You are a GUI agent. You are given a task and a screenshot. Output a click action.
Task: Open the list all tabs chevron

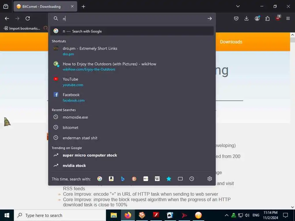(238, 6)
